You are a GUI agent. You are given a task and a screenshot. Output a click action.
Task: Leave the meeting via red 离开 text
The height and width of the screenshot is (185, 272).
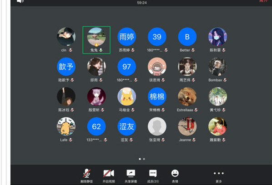tap(263, 1)
